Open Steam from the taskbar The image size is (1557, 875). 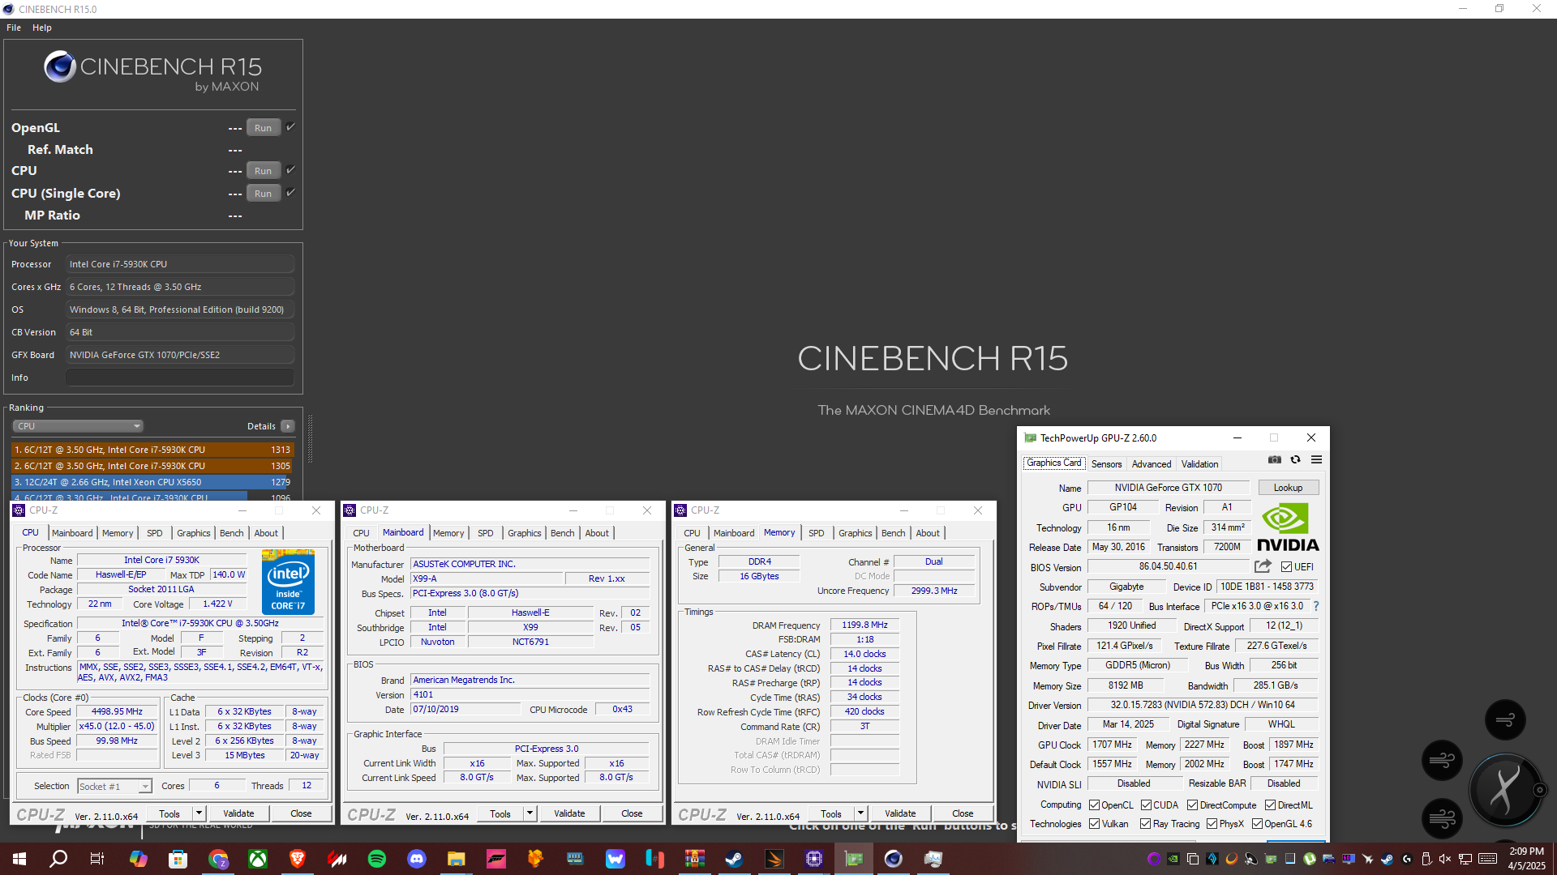735,859
